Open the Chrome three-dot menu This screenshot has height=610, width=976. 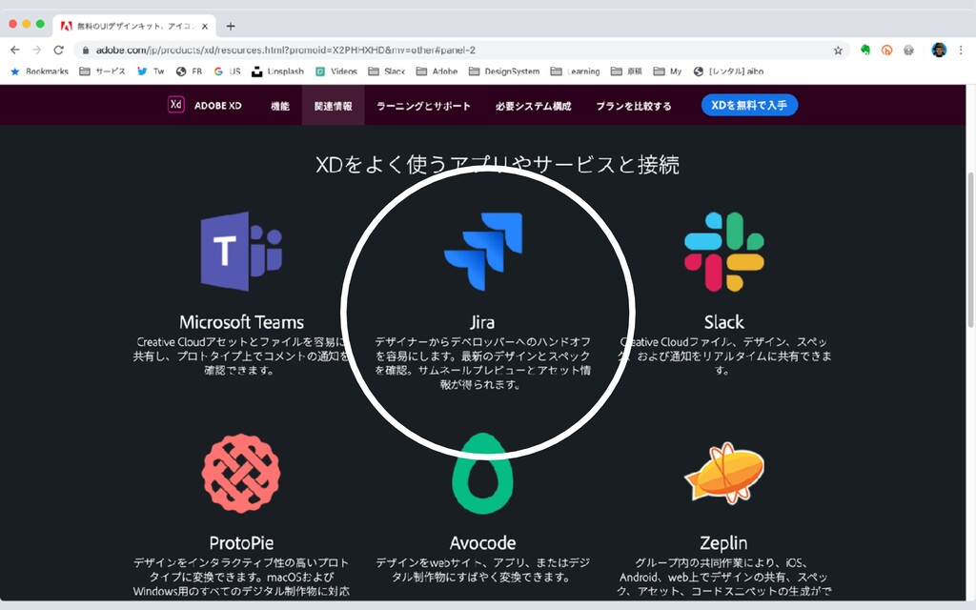point(961,50)
